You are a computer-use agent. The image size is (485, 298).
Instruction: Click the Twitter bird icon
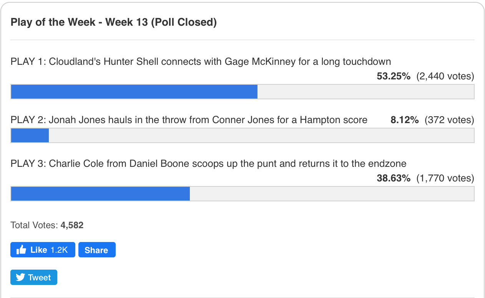tap(20, 278)
